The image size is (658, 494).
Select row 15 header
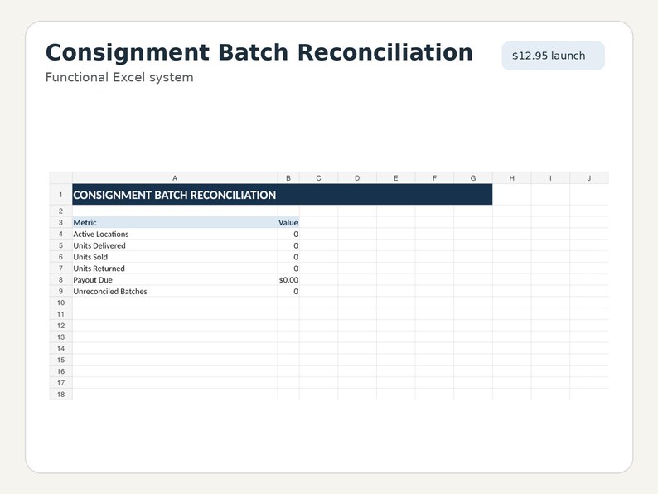tap(60, 360)
